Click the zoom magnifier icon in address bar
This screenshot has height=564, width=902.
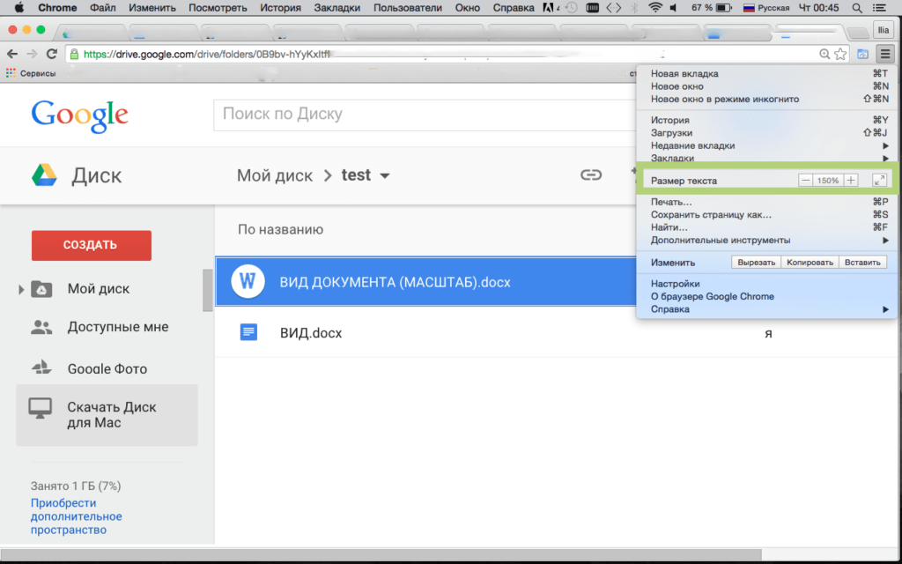824,54
